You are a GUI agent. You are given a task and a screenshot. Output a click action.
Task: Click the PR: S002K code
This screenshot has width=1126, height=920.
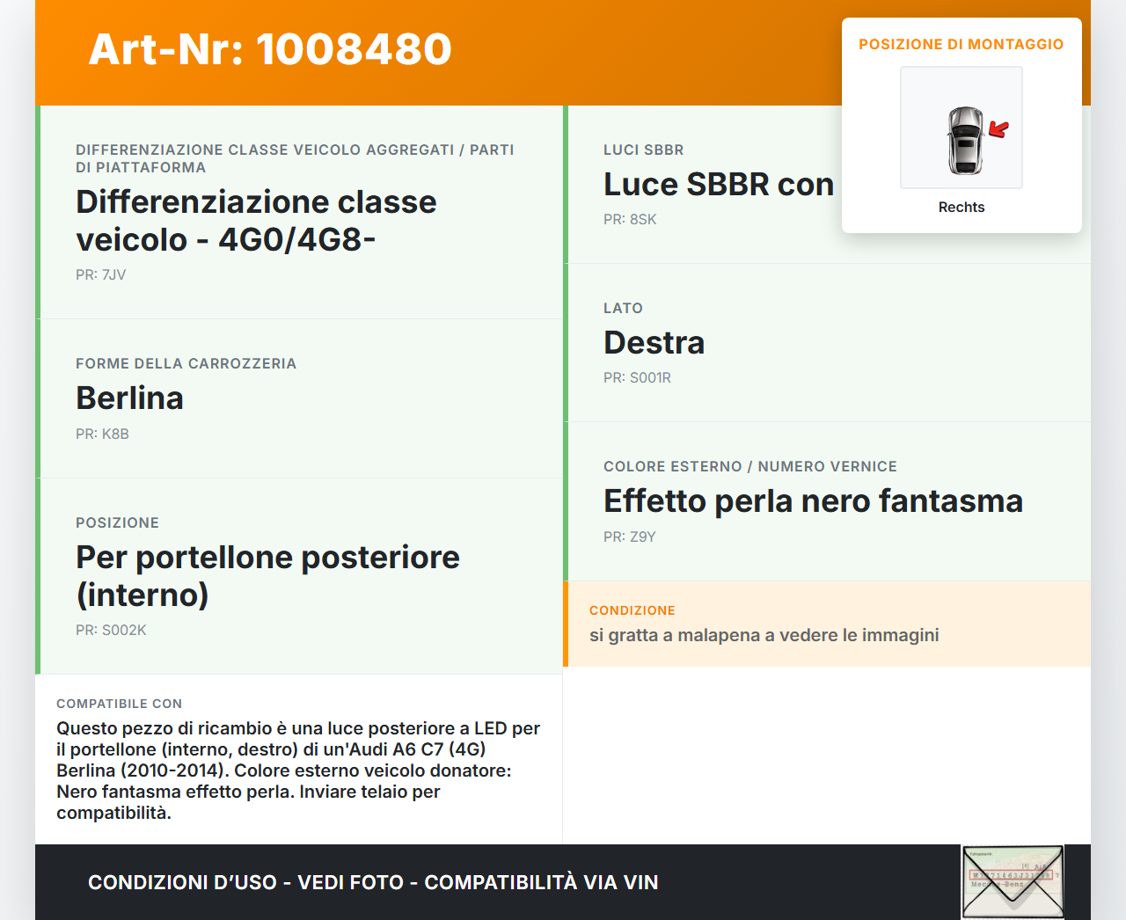coord(111,630)
